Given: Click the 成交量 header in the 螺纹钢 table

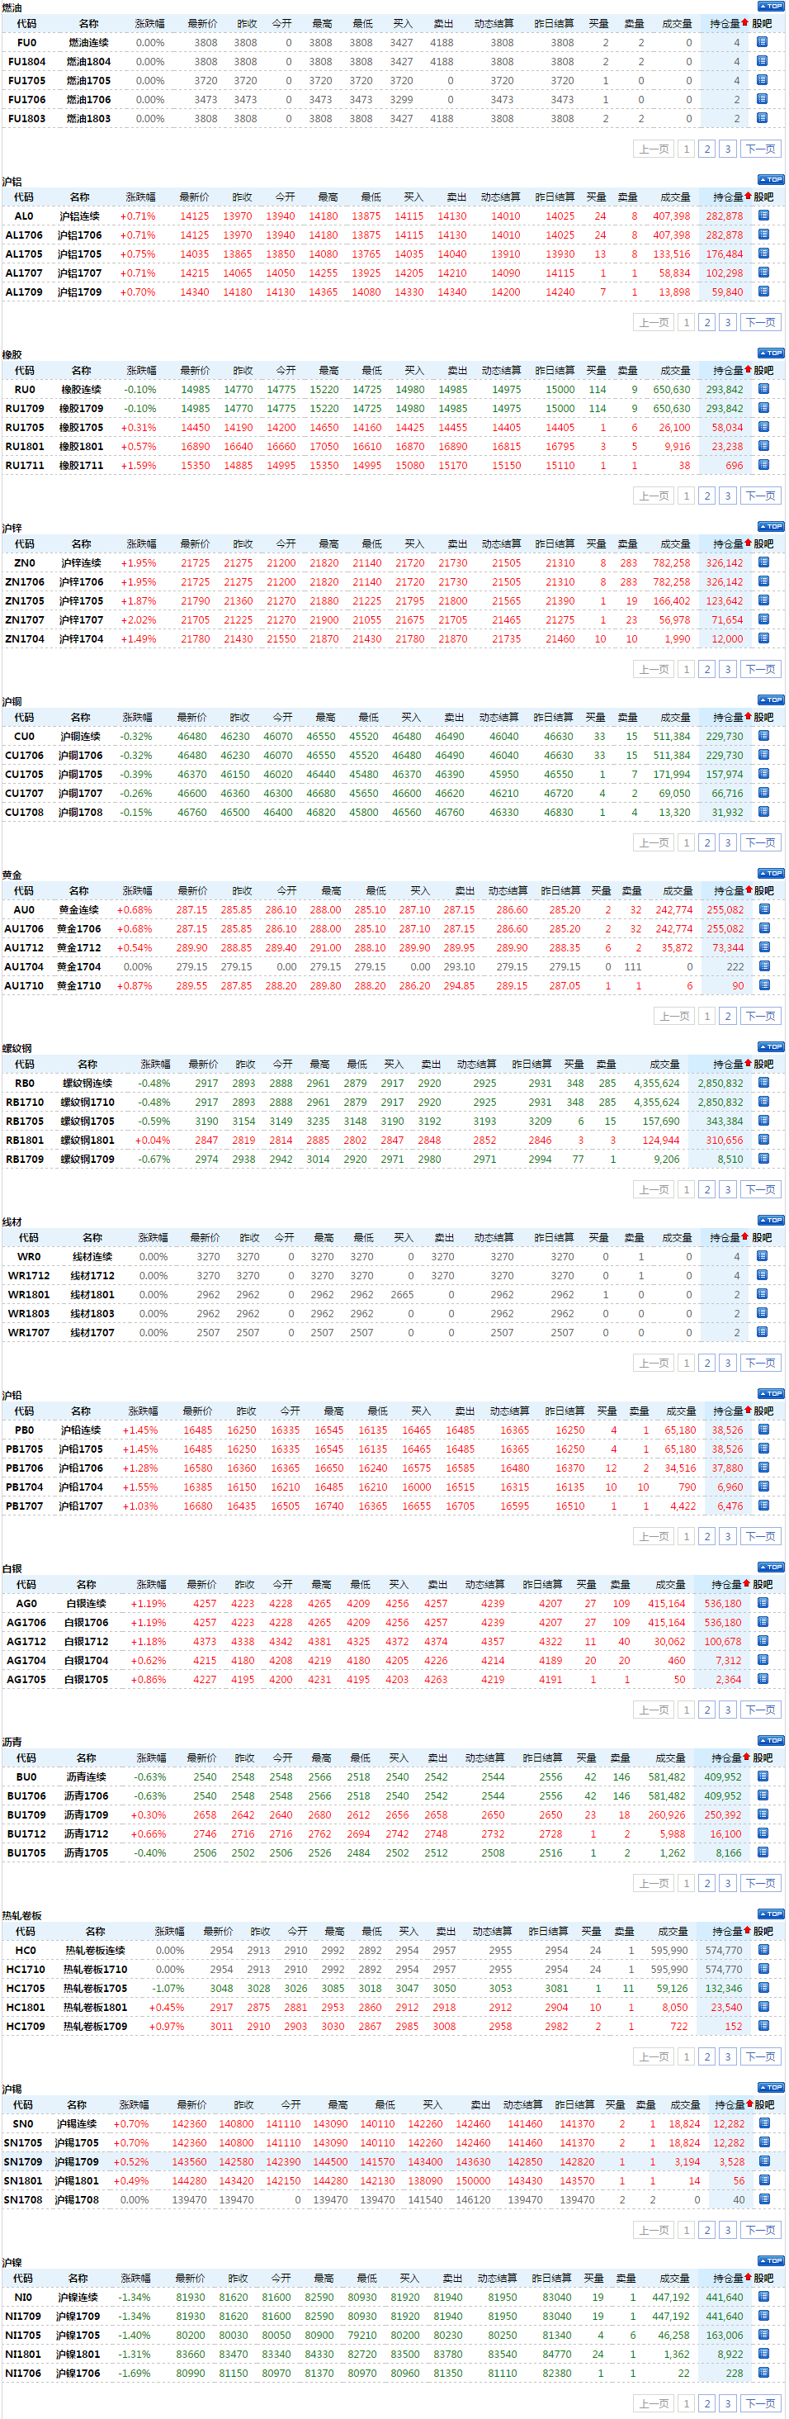Looking at the screenshot, I should (x=664, y=1064).
